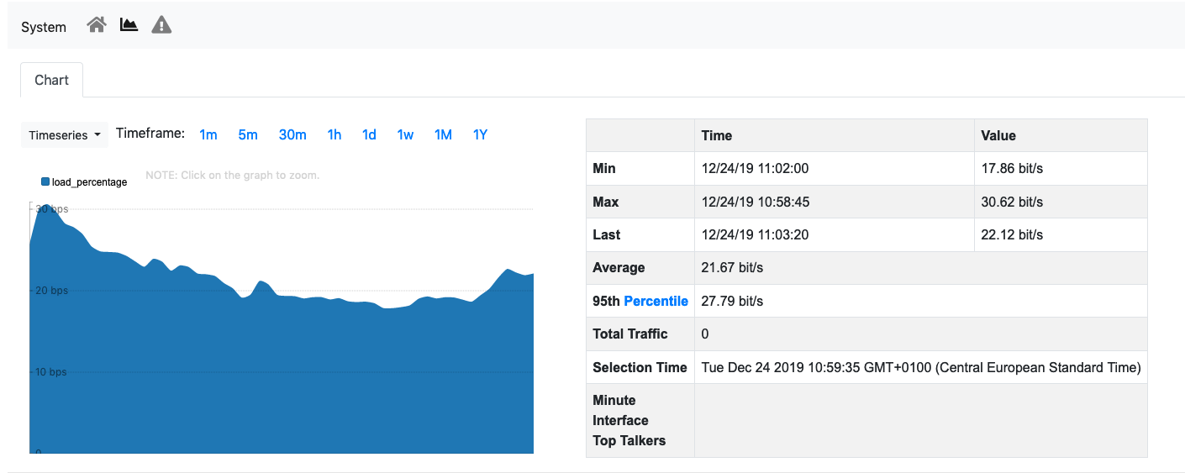
Task: Select the Max time 12/24/19 10:58:45
Action: [755, 202]
